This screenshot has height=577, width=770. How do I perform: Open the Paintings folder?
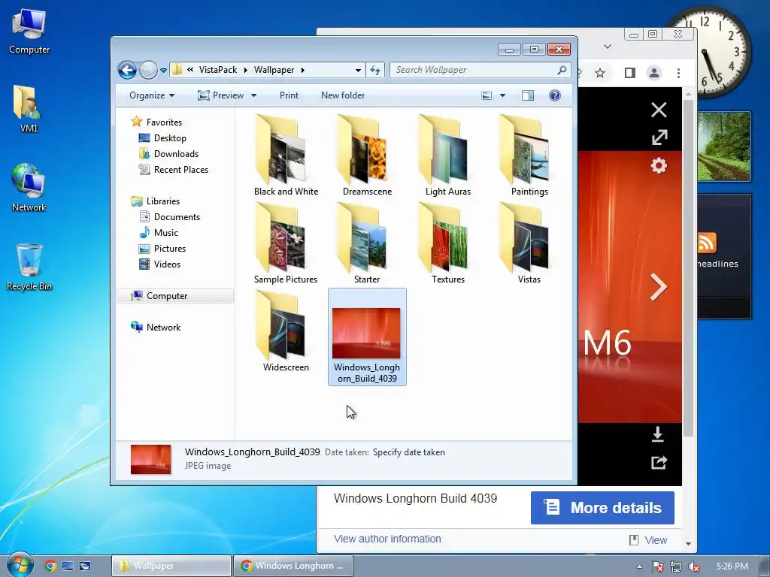point(529,156)
